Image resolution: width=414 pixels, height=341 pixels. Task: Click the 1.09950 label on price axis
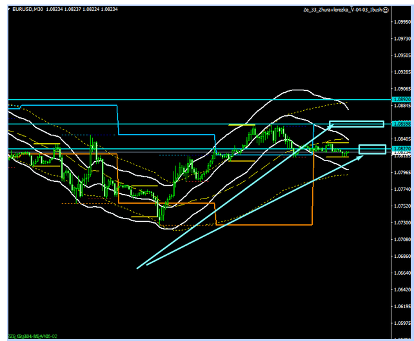401,22
